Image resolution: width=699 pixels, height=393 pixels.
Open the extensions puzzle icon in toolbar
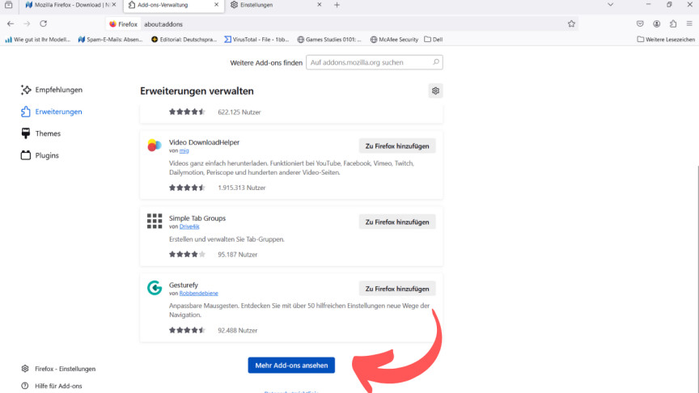(673, 23)
